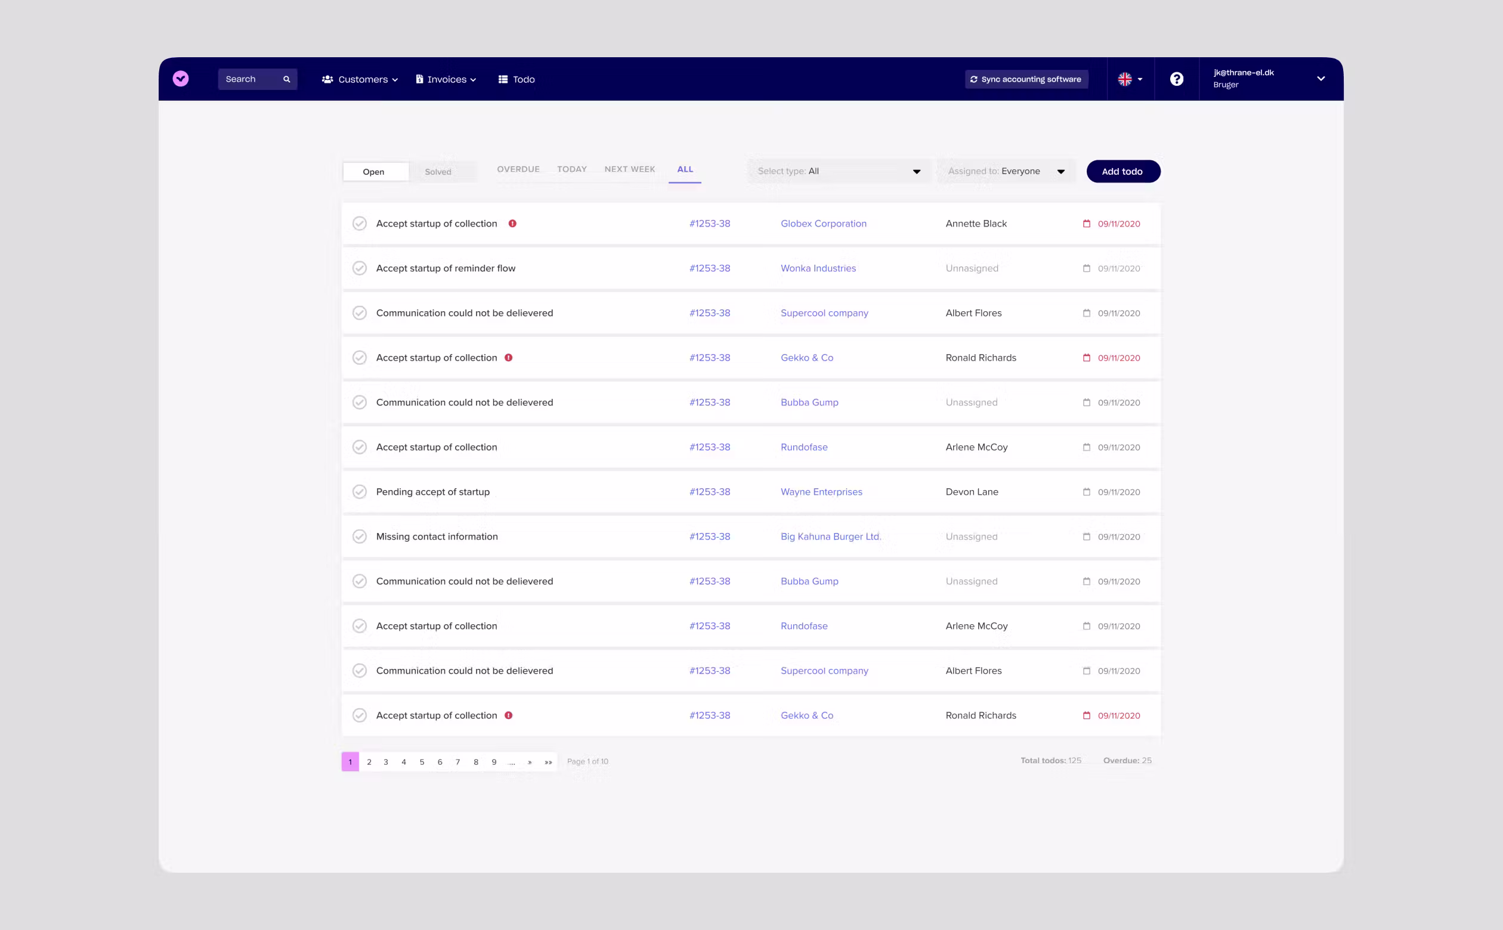Click the pink app logo icon
This screenshot has height=930, width=1503.
(180, 79)
